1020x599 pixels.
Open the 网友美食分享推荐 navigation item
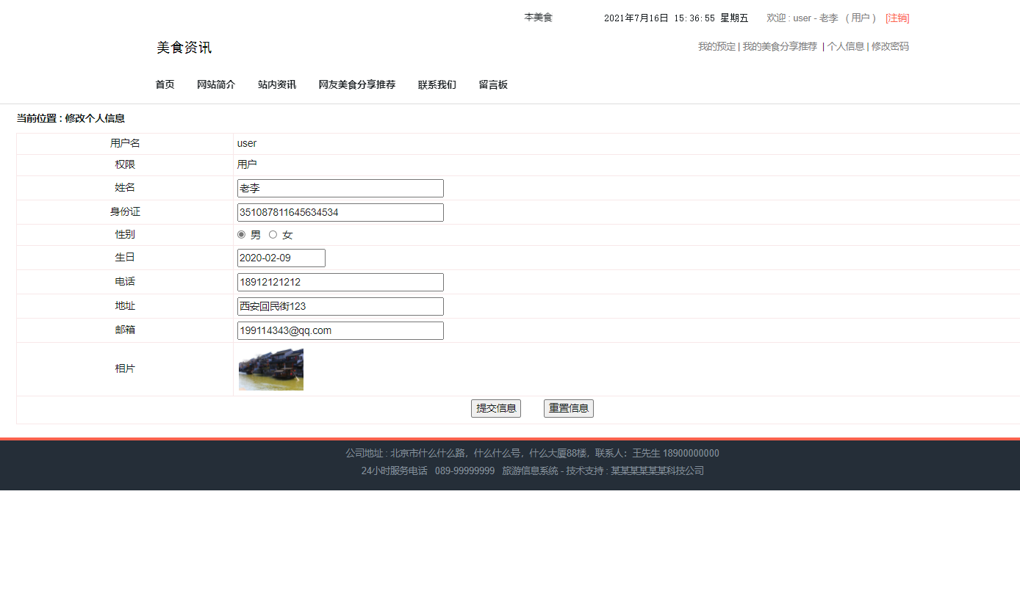point(357,84)
